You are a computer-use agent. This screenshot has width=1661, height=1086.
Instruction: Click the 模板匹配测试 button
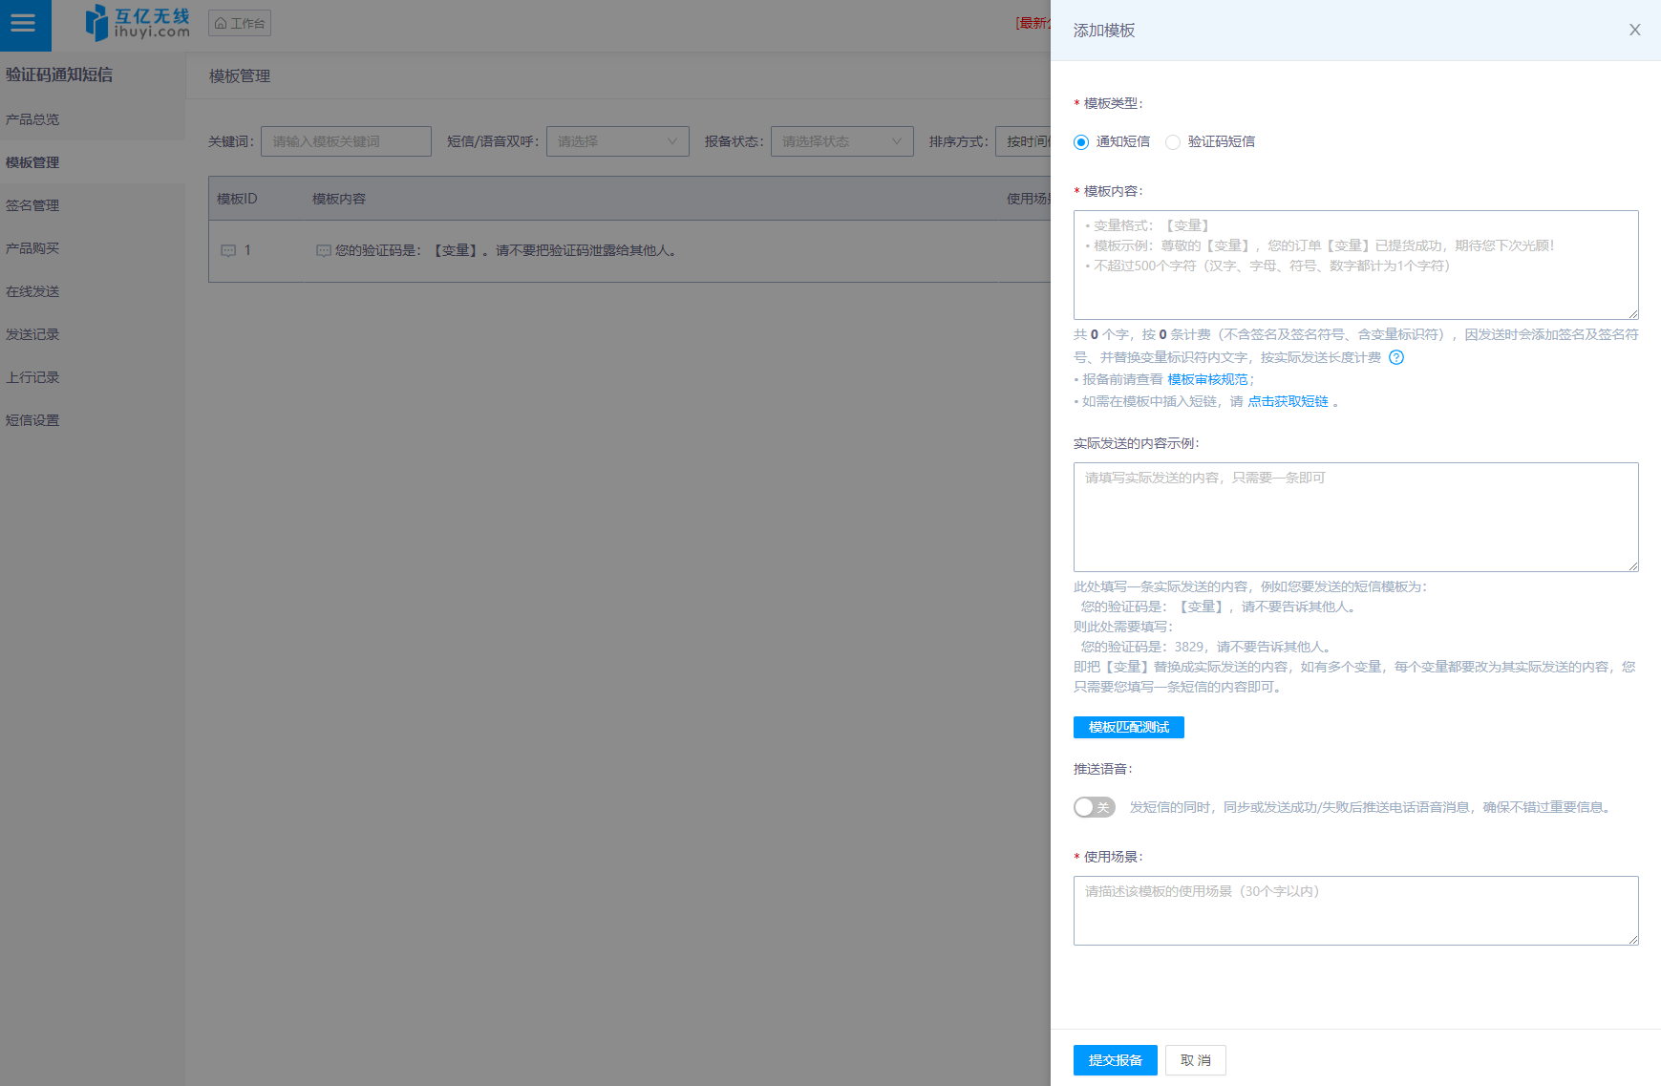pyautogui.click(x=1128, y=728)
